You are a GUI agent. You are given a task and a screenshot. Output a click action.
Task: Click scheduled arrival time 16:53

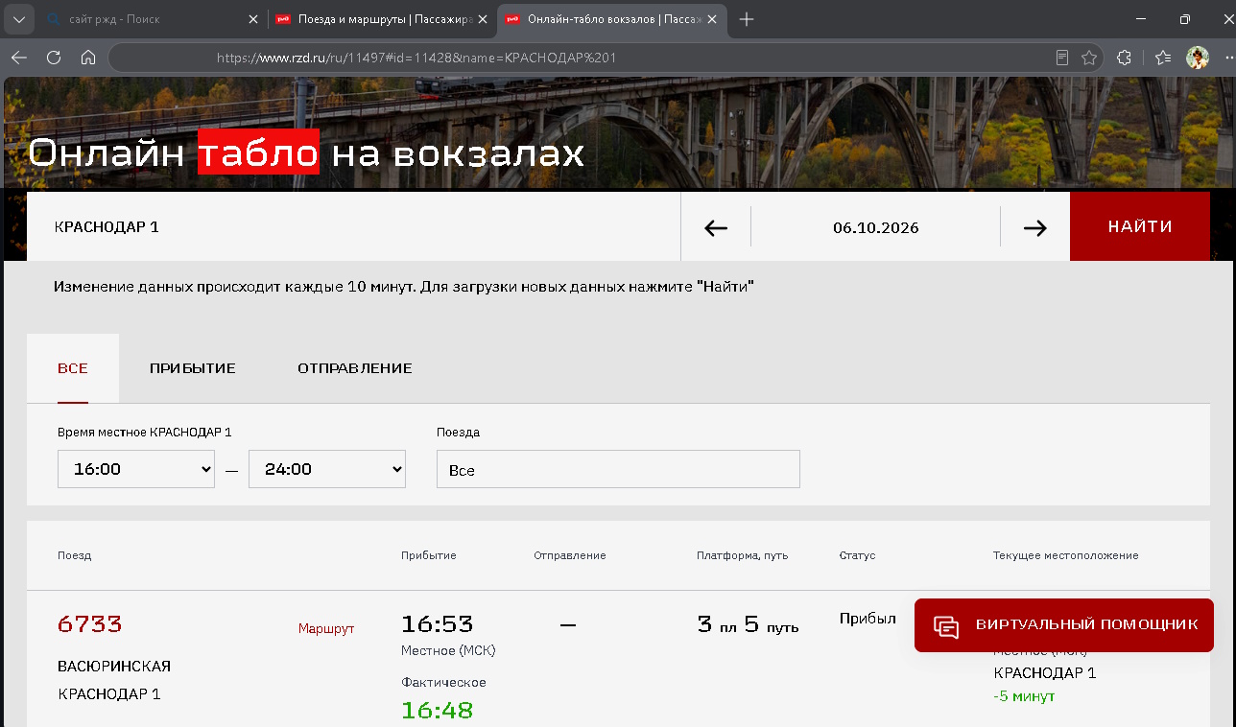coord(438,624)
